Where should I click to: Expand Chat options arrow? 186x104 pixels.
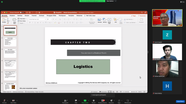[79, 101]
